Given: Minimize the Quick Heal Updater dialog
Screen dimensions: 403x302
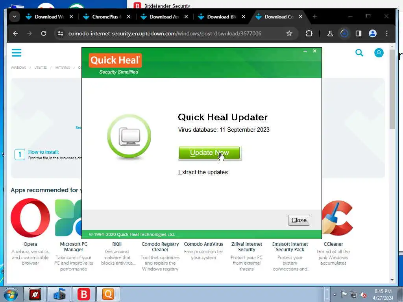Looking at the screenshot, I should click(x=305, y=51).
